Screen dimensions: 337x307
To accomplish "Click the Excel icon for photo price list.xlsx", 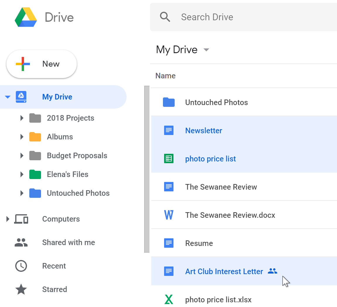I will (169, 299).
